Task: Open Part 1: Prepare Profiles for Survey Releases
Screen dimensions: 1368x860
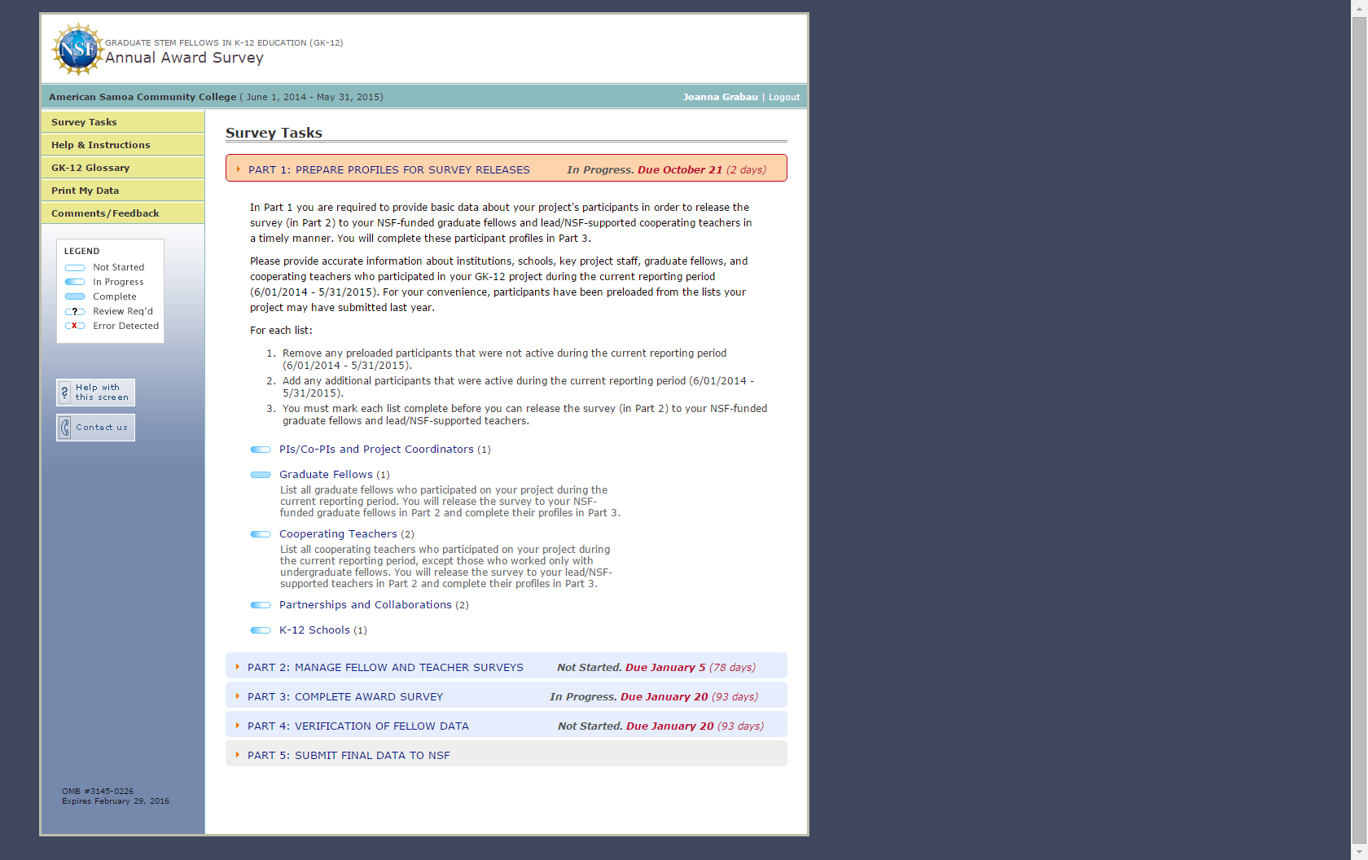Action: click(389, 170)
